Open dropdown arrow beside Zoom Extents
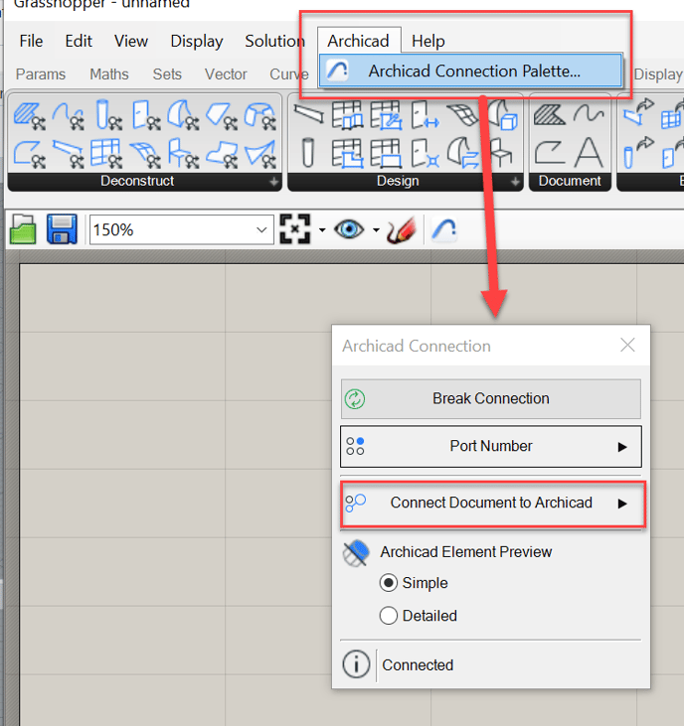 [322, 229]
